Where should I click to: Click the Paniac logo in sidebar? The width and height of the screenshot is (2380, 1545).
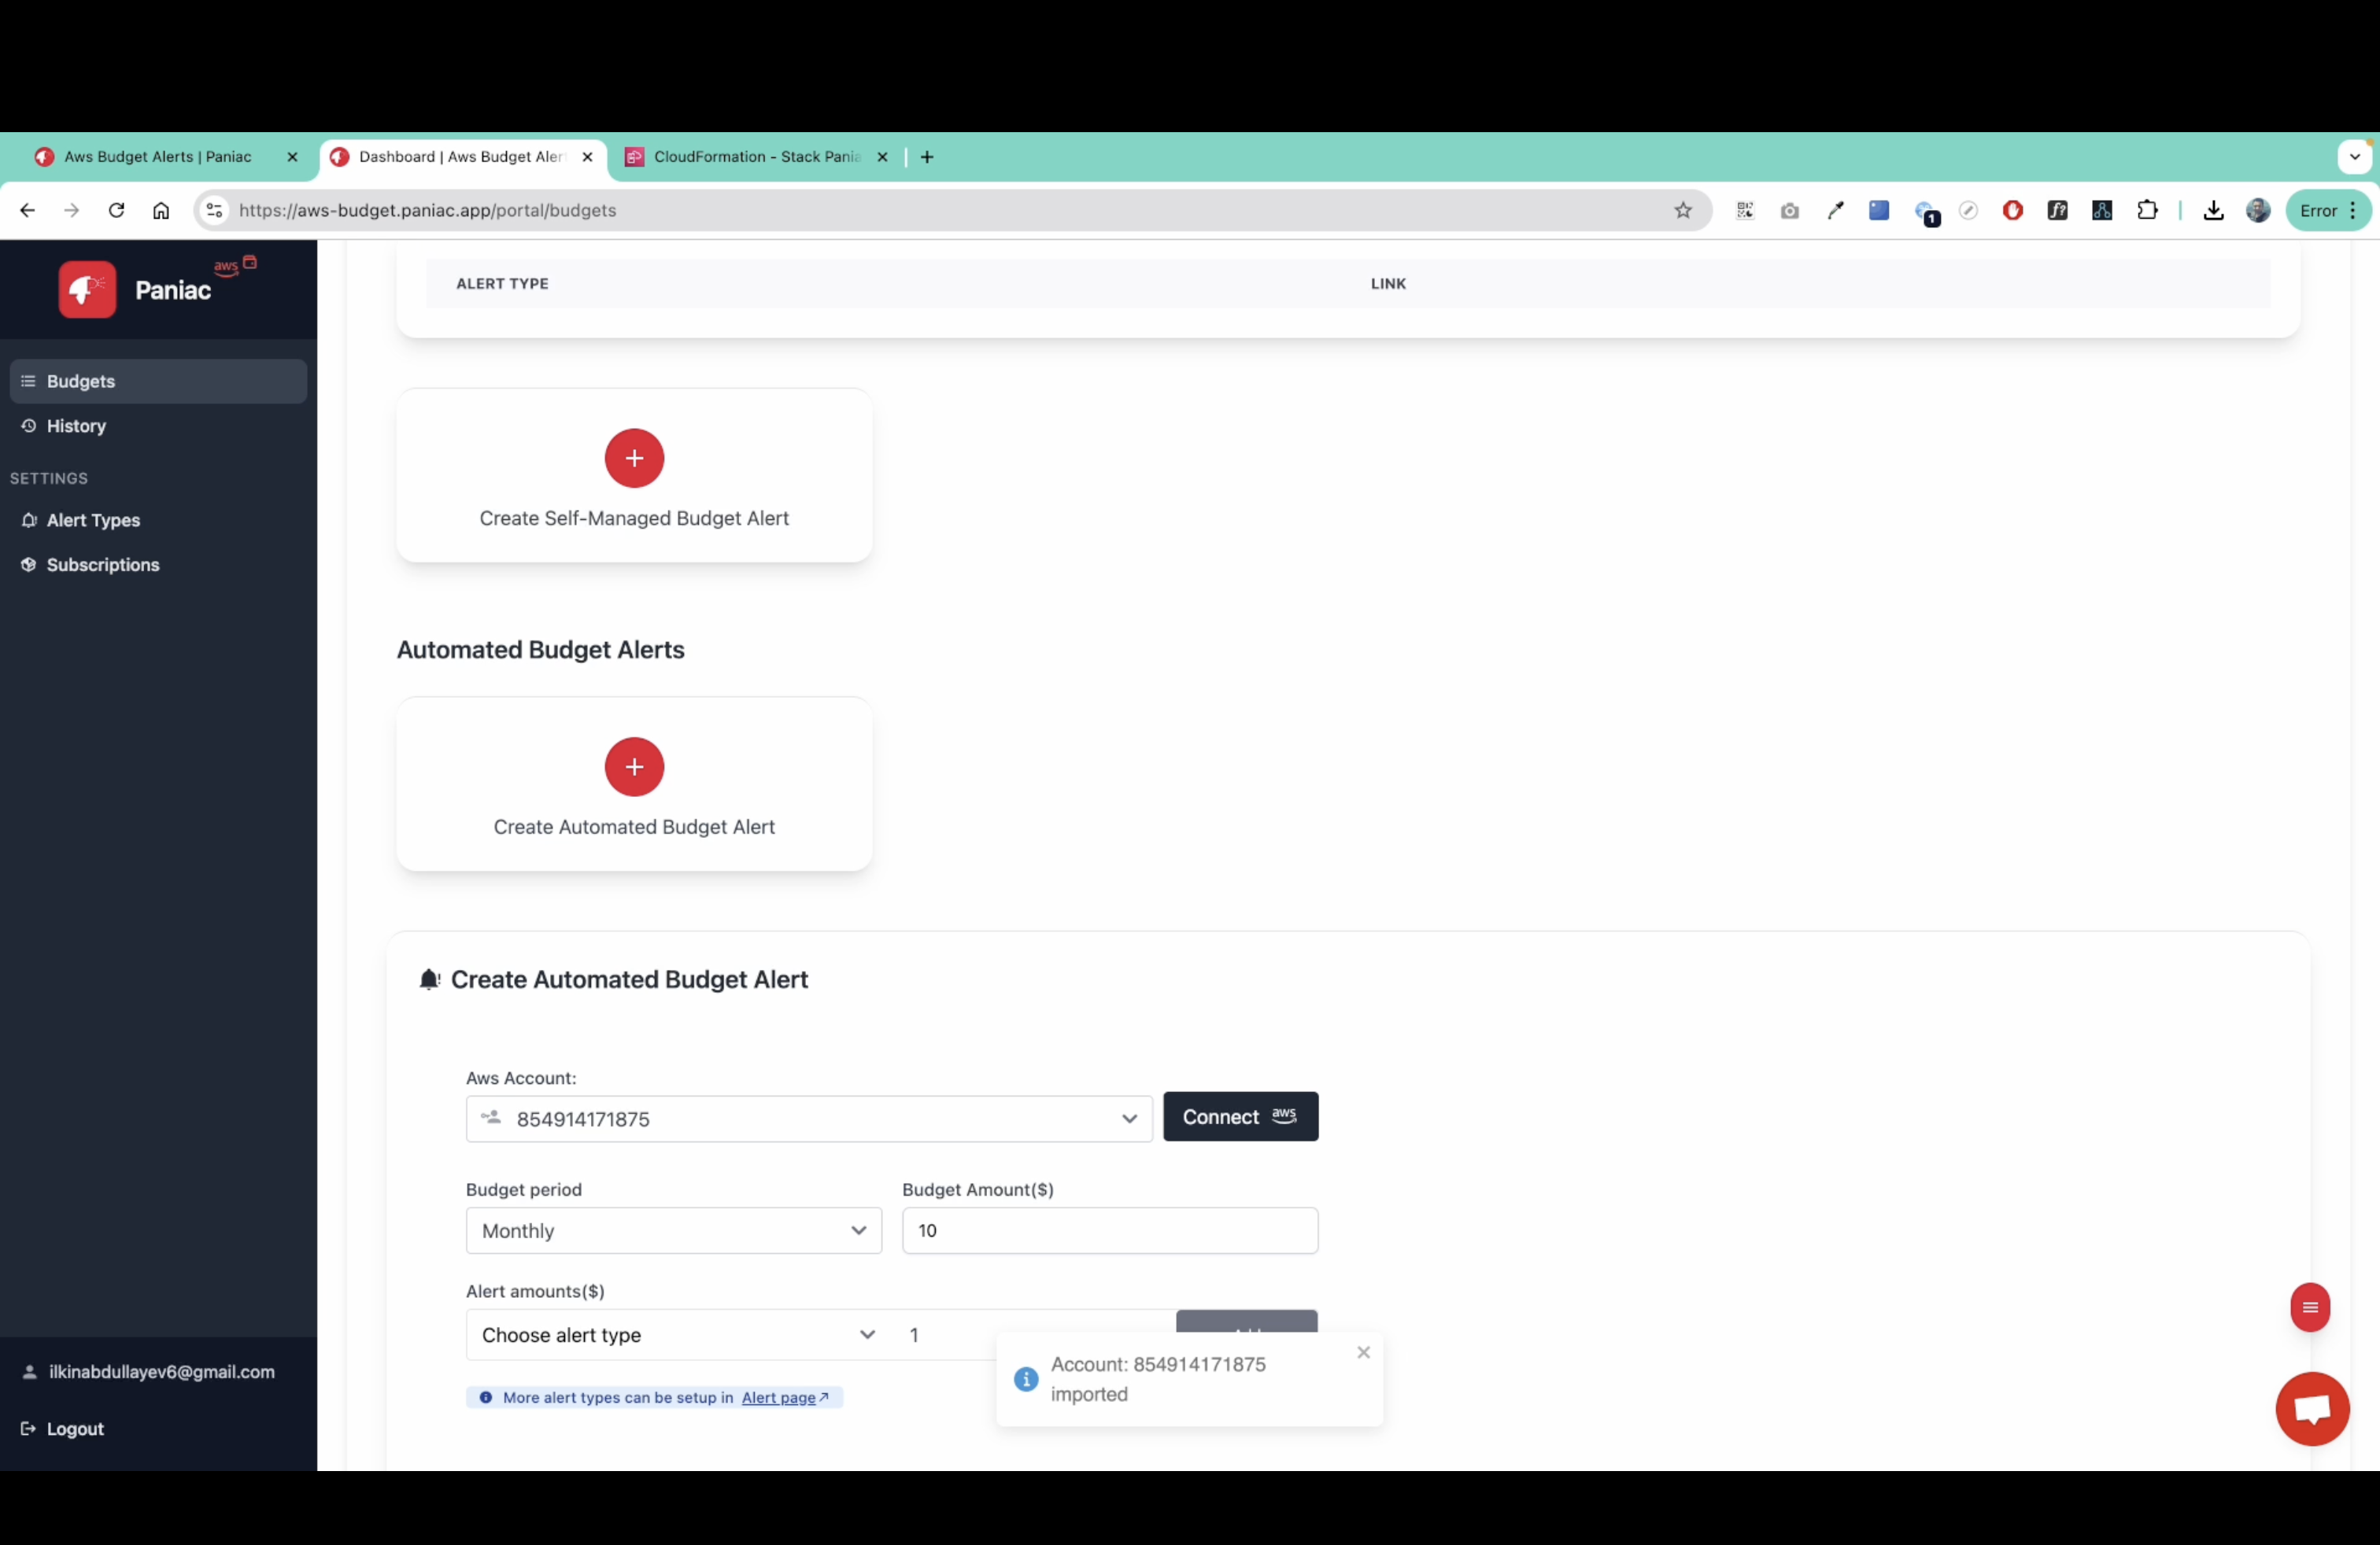click(87, 289)
